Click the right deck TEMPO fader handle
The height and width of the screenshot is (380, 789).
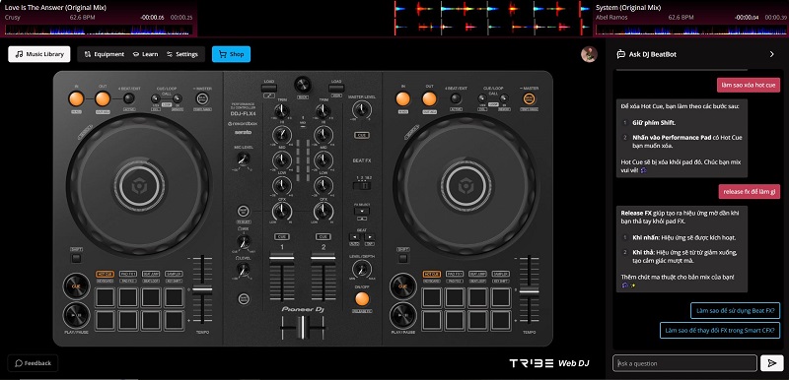click(529, 290)
